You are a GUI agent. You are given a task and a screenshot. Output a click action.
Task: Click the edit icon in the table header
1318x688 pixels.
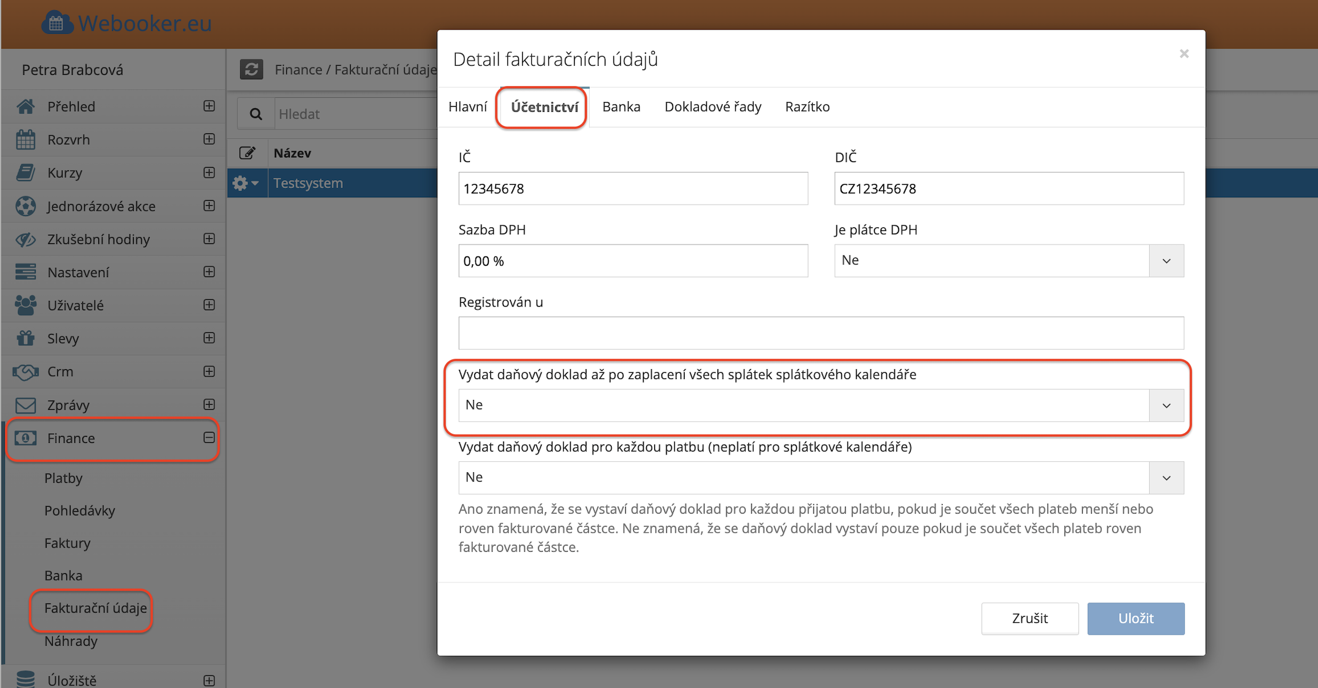click(x=248, y=153)
